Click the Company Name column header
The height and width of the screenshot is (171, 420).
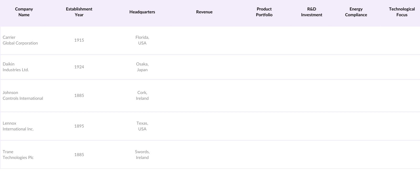[24, 12]
